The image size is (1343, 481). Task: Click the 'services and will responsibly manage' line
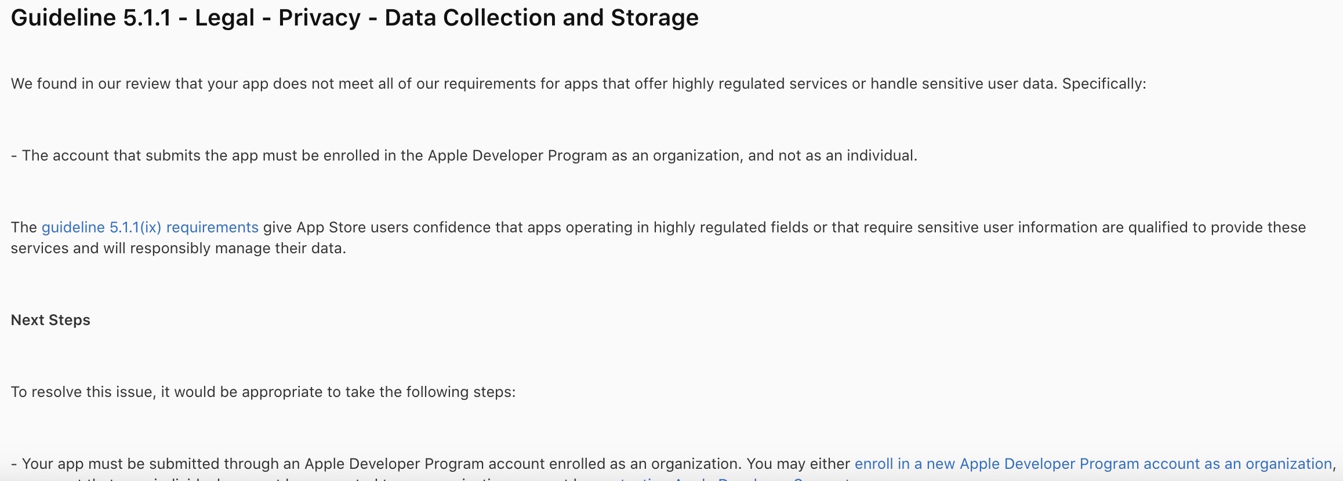(x=178, y=248)
